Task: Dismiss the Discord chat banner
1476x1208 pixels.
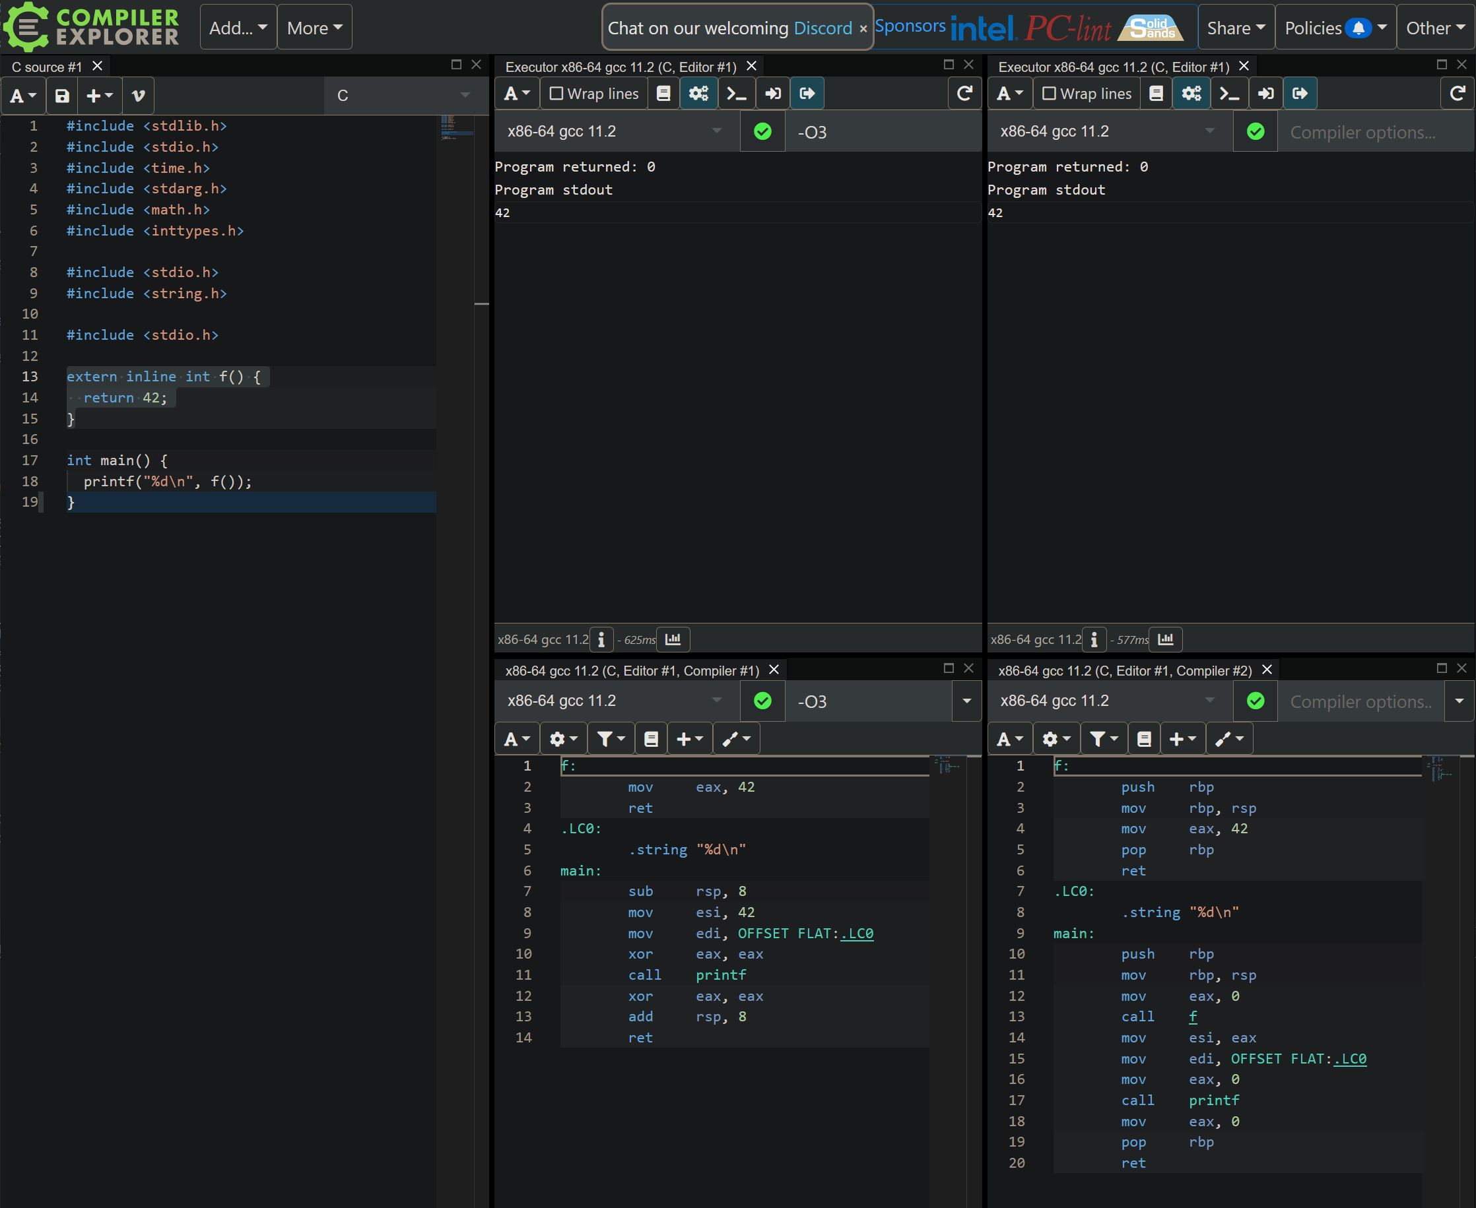Action: 863,28
